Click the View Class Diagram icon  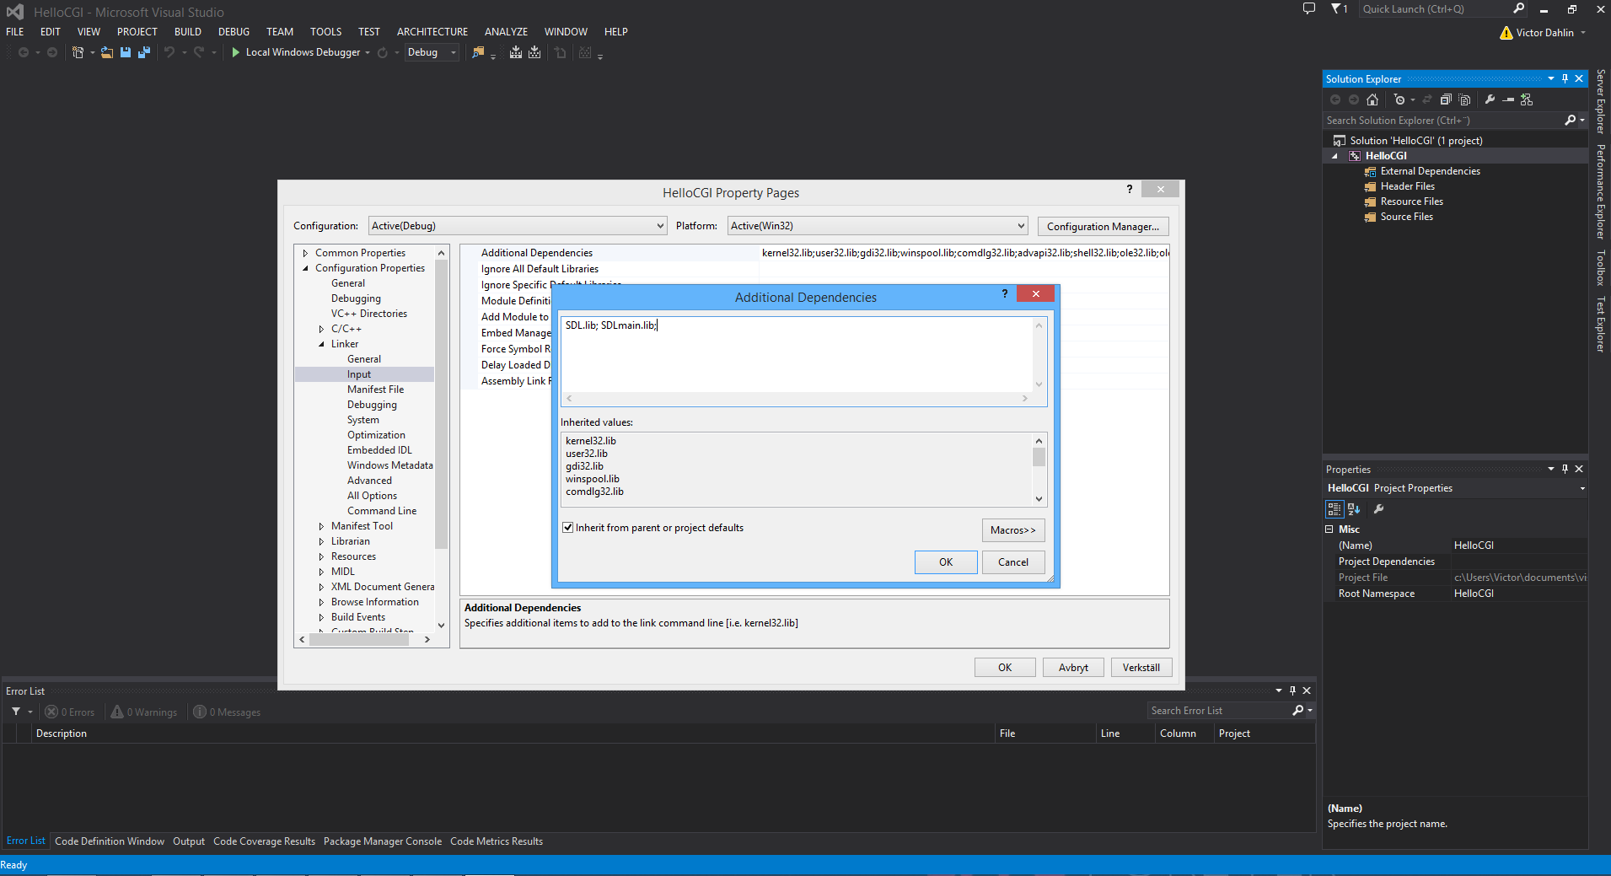point(1527,99)
